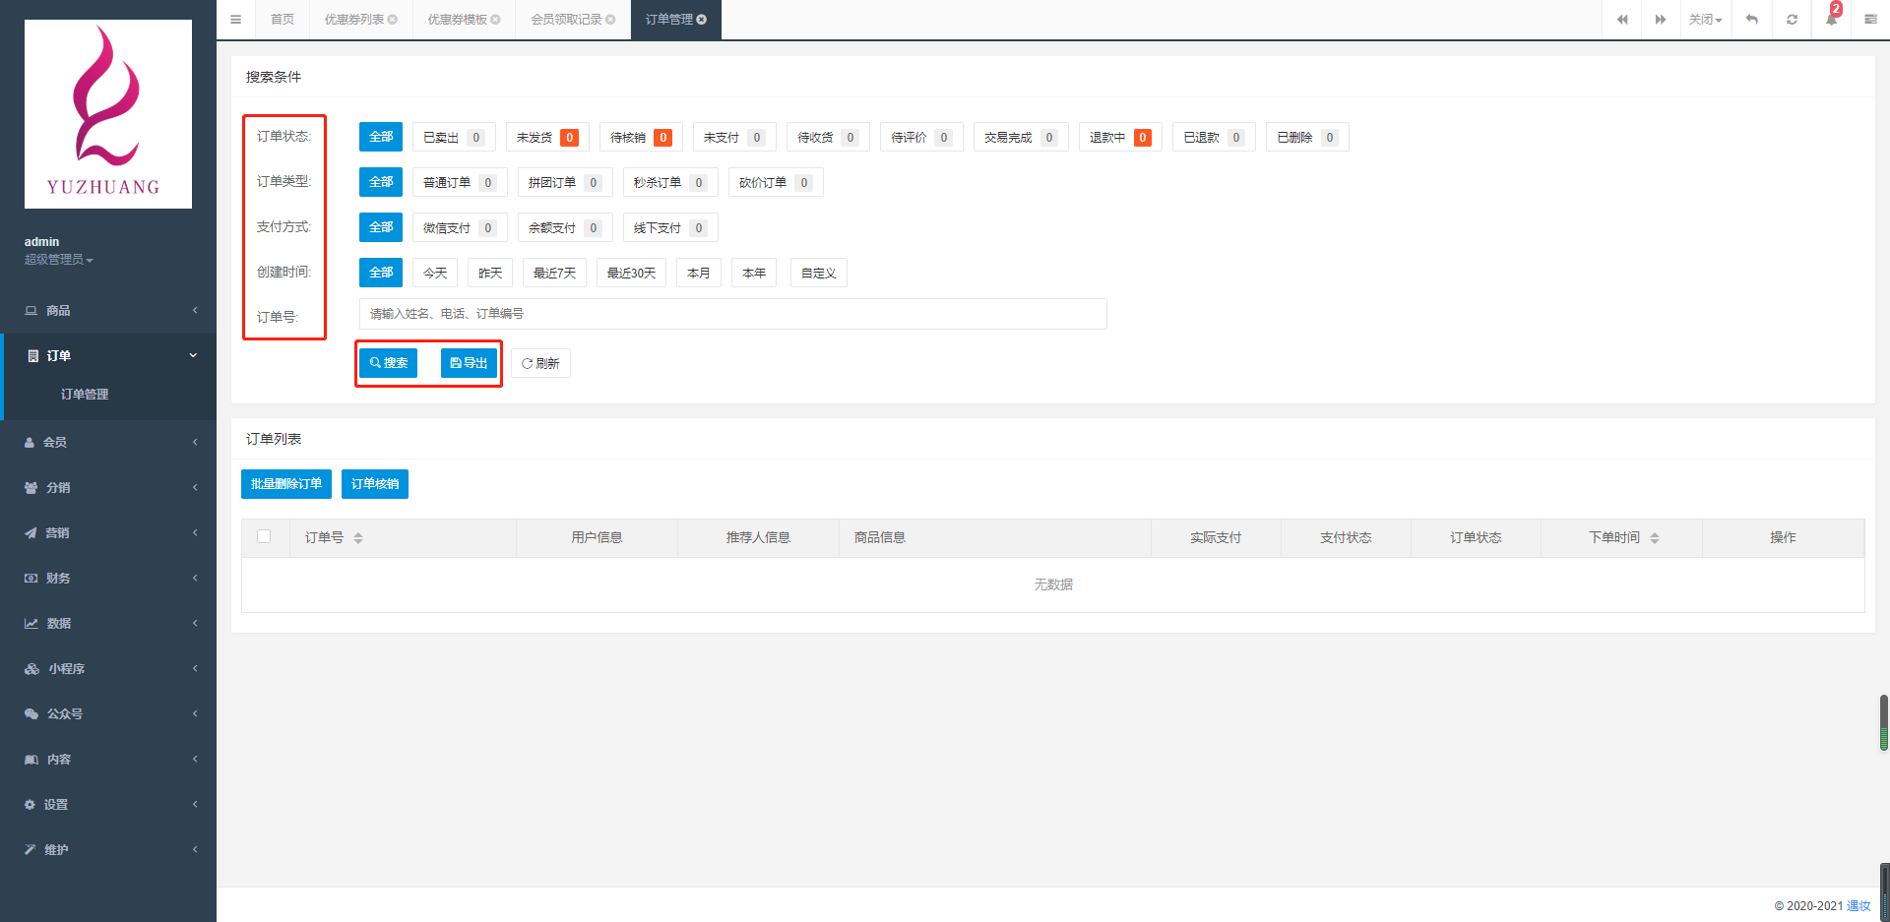Sort by 订单号 column arrows
The height and width of the screenshot is (922, 1890).
click(x=358, y=538)
